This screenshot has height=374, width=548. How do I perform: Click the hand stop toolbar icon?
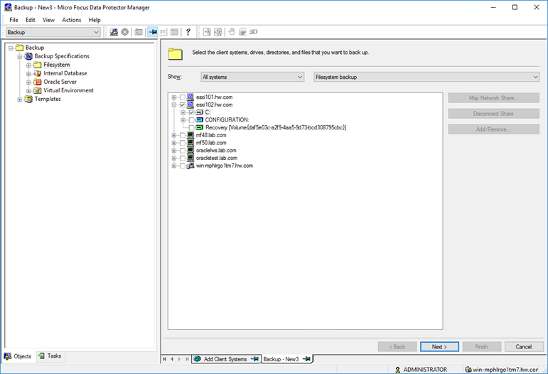click(232, 32)
